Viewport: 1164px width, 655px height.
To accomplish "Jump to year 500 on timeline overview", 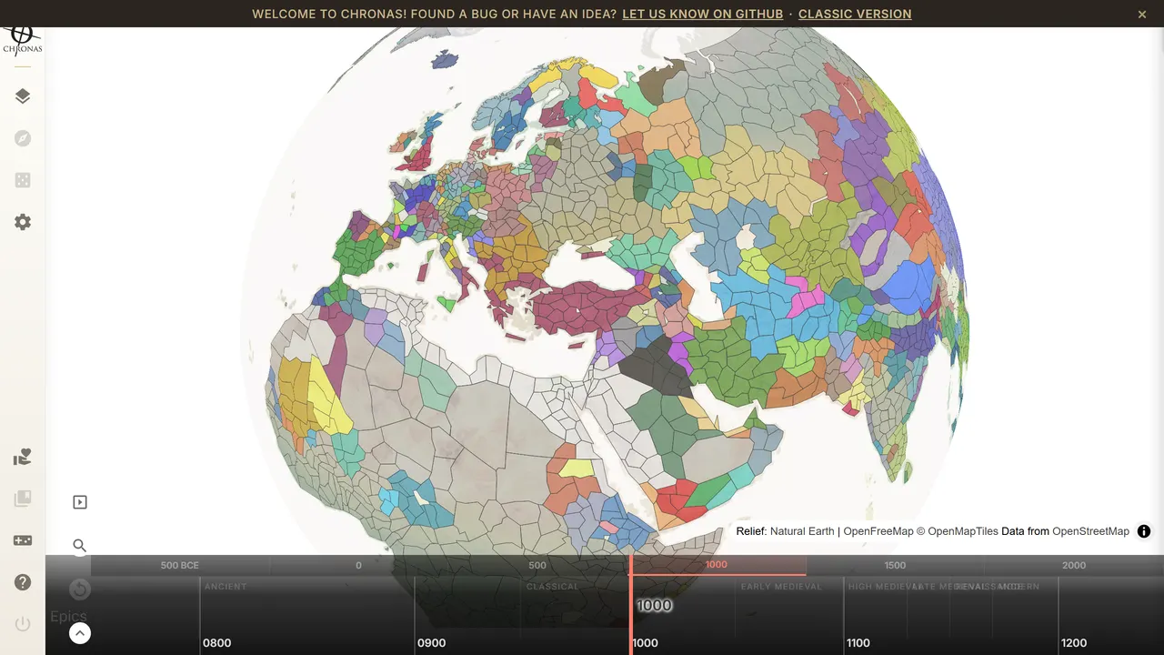I will (537, 565).
